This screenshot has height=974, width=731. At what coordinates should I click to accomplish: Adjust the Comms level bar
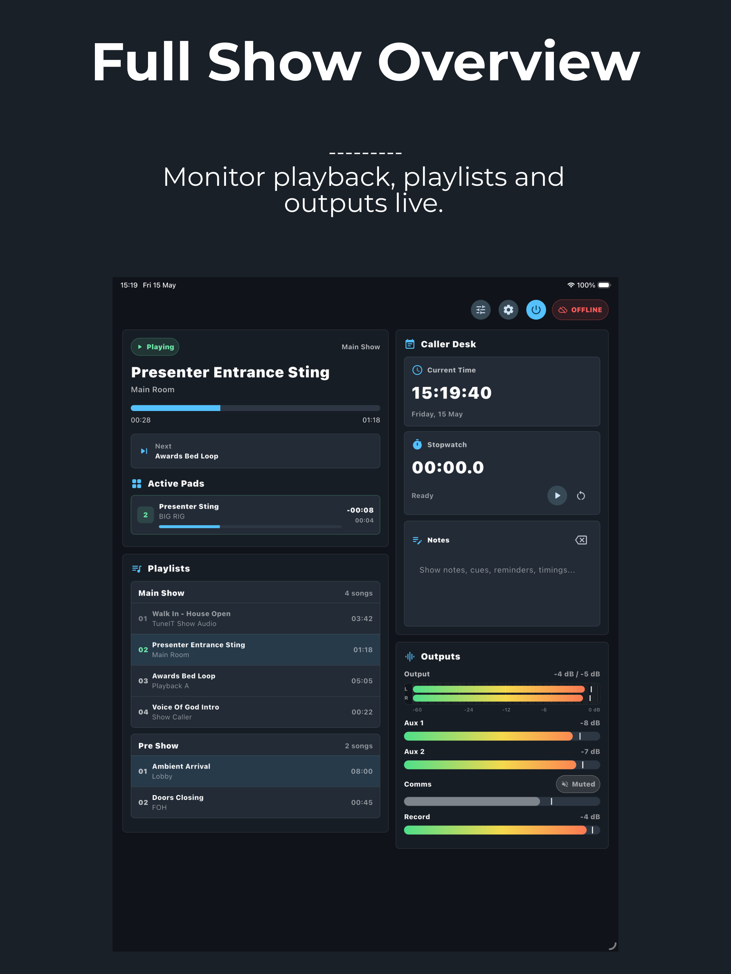(502, 801)
